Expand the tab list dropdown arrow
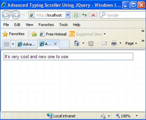The width and height of the screenshot is (146, 120). [x=13, y=44]
